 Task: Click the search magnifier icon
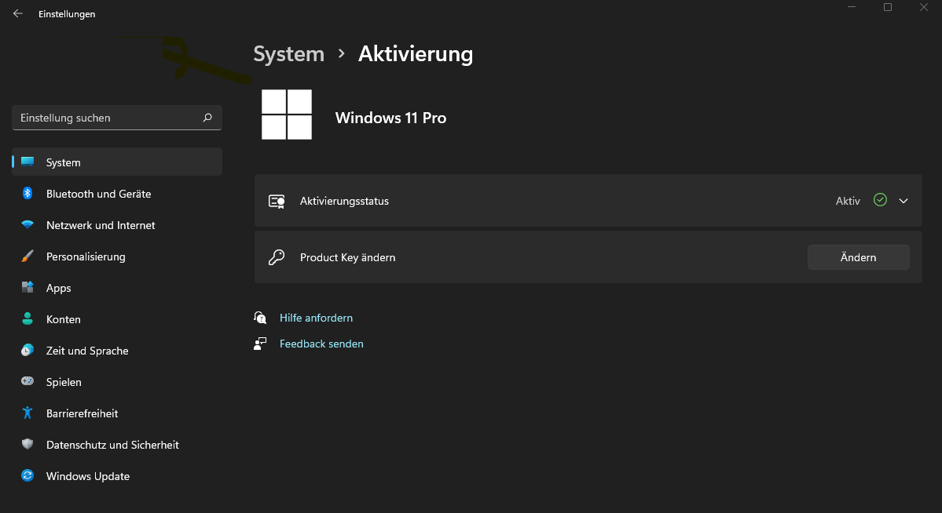tap(207, 118)
